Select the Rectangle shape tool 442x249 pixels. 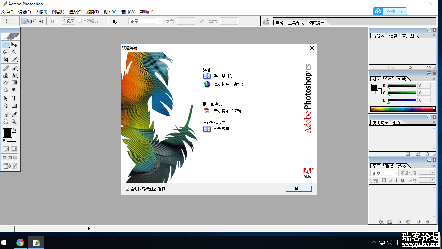pyautogui.click(x=14, y=106)
